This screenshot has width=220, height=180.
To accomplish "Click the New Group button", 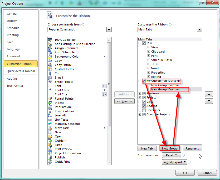I will [170, 148].
